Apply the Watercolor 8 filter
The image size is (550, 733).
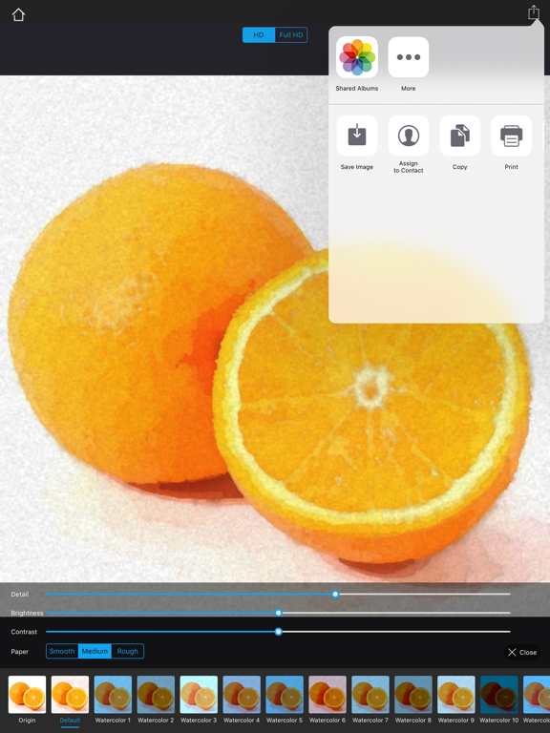412,694
